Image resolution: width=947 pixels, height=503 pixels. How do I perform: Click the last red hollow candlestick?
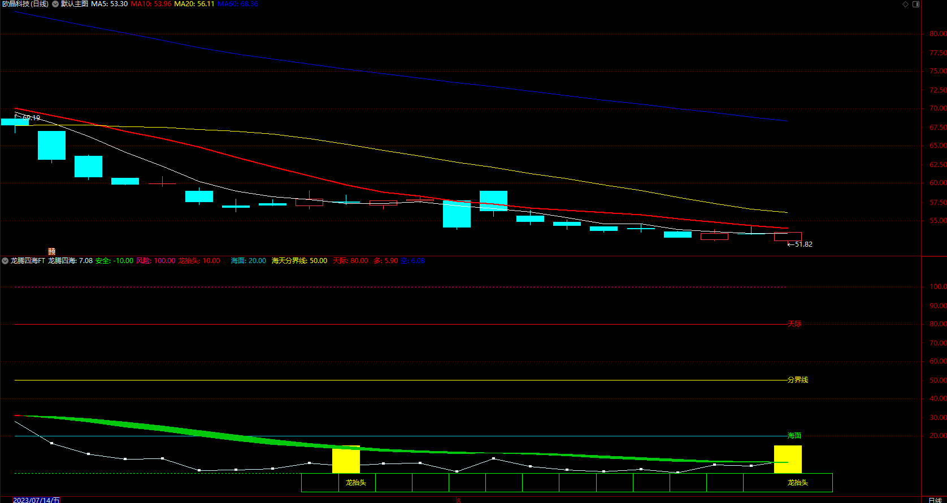point(788,237)
